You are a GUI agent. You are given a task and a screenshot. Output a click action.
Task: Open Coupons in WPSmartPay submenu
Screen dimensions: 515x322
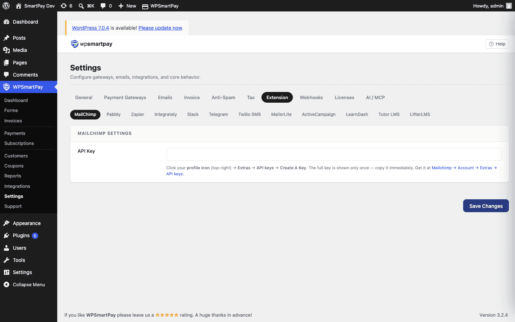(x=14, y=166)
